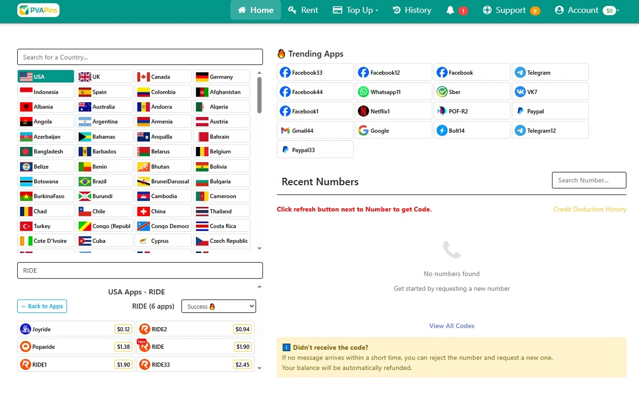Viewport: 639px width, 393px height.
Task: Choose the Netflix1 app icon
Action: click(x=363, y=111)
